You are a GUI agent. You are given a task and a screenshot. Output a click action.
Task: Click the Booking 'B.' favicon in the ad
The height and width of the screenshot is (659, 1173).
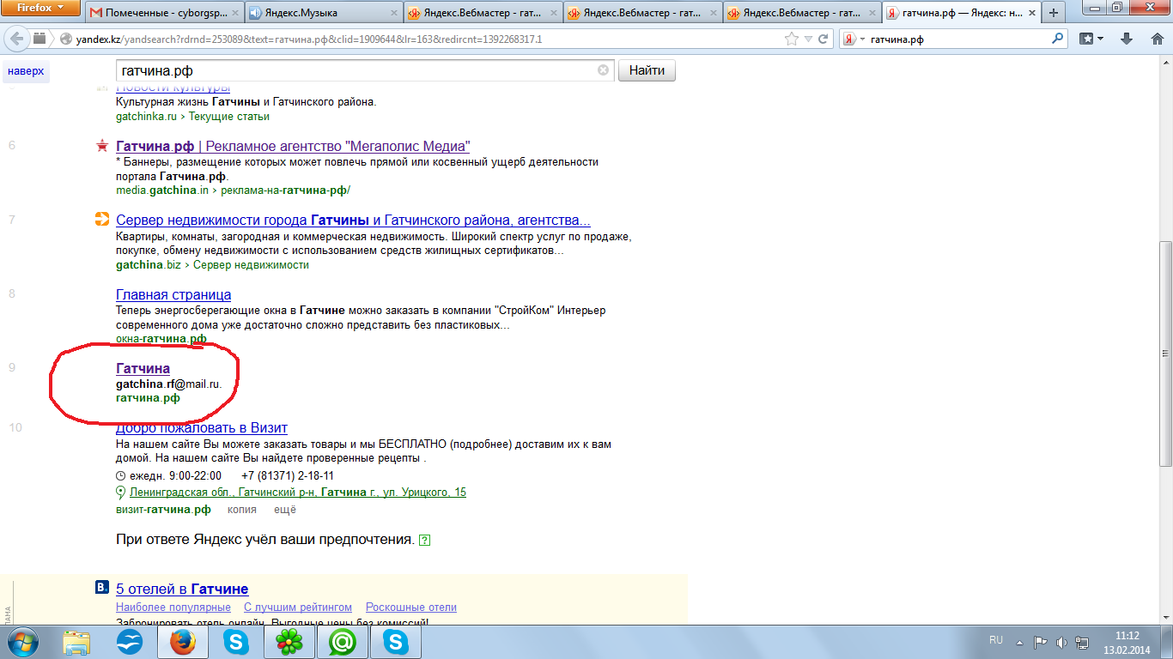102,588
